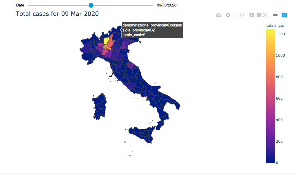Select the Pan tool
Image resolution: width=294 pixels, height=175 pixels.
click(228, 15)
